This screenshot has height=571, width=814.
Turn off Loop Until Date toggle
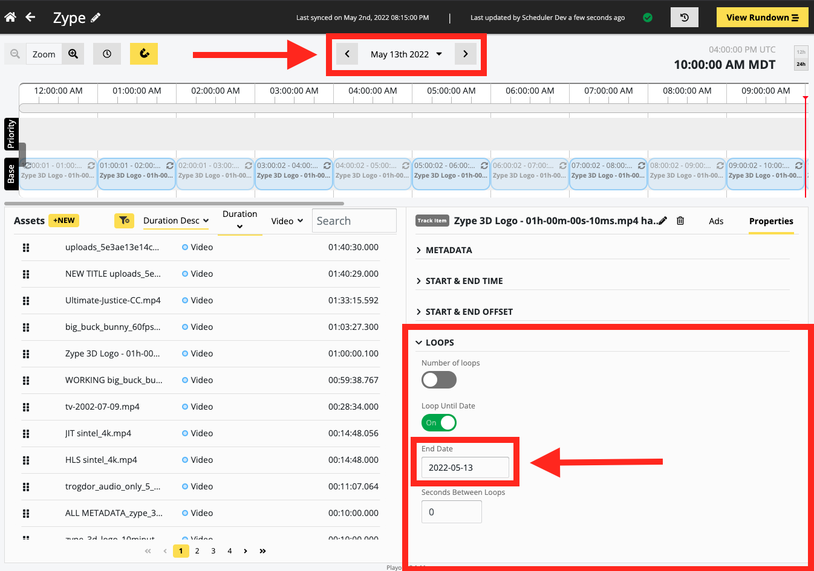coord(439,423)
